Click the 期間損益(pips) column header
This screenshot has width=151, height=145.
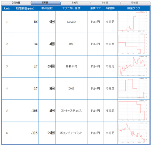pyautogui.click(x=25, y=8)
